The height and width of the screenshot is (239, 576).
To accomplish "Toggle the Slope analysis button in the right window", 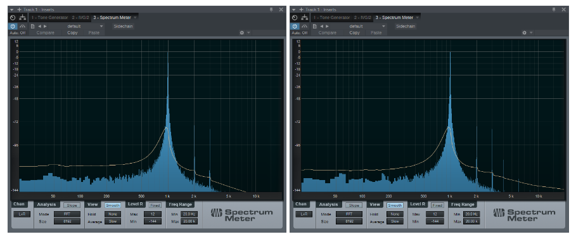I will [354, 205].
